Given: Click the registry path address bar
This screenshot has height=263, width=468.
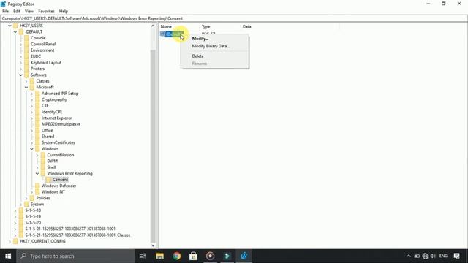Looking at the screenshot, I should [x=234, y=18].
